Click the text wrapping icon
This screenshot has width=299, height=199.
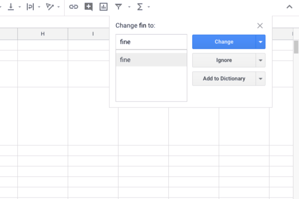pos(29,7)
